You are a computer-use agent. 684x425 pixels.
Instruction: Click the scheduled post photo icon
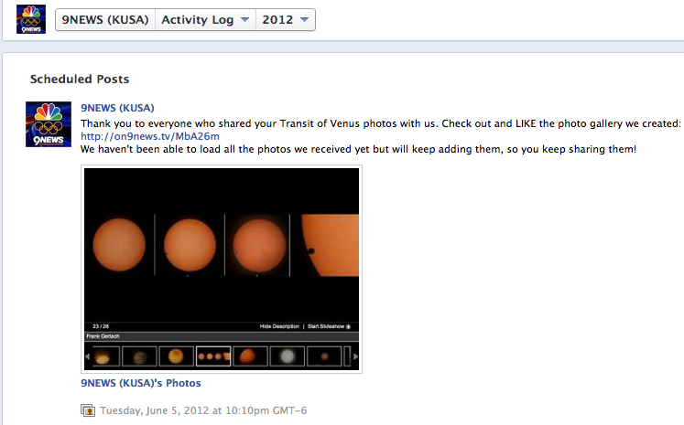tap(88, 410)
